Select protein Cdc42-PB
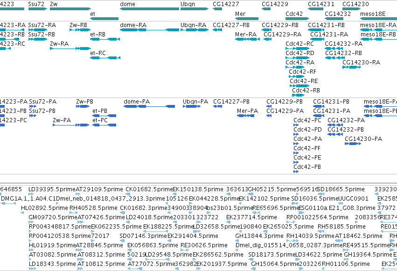The image size is (397, 271). [296, 172]
